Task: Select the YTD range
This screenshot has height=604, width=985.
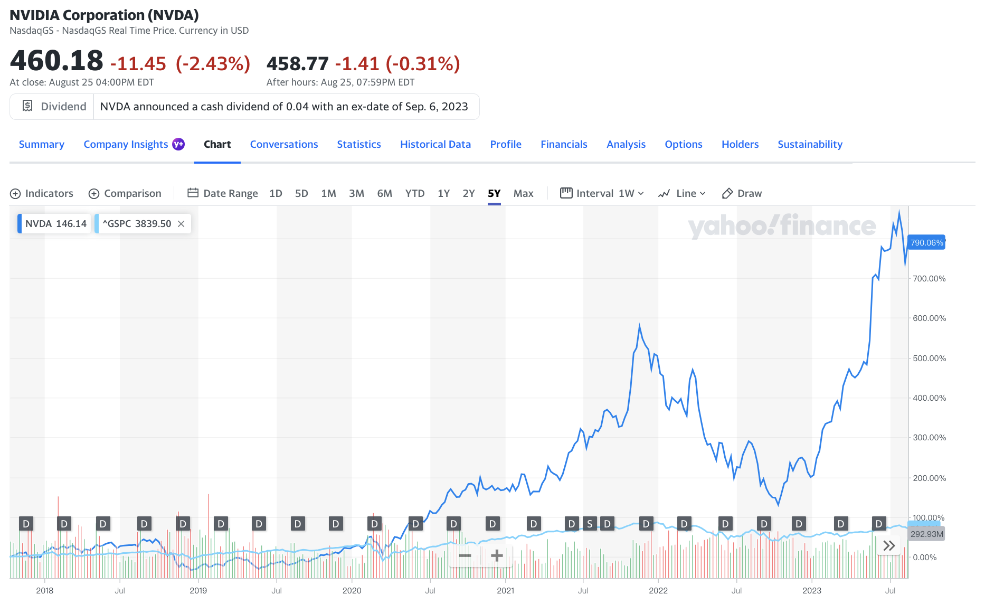Action: tap(415, 193)
